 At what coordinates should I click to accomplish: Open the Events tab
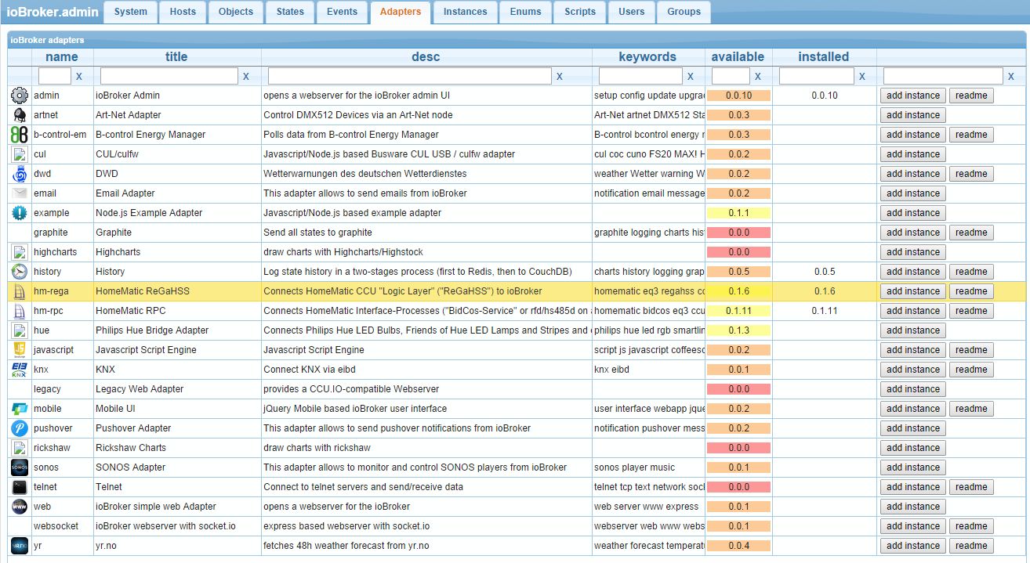coord(342,12)
